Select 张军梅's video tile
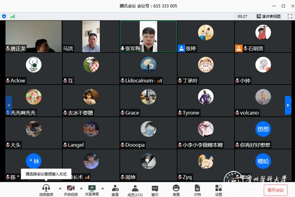This screenshot has width=295, height=197. click(148, 36)
